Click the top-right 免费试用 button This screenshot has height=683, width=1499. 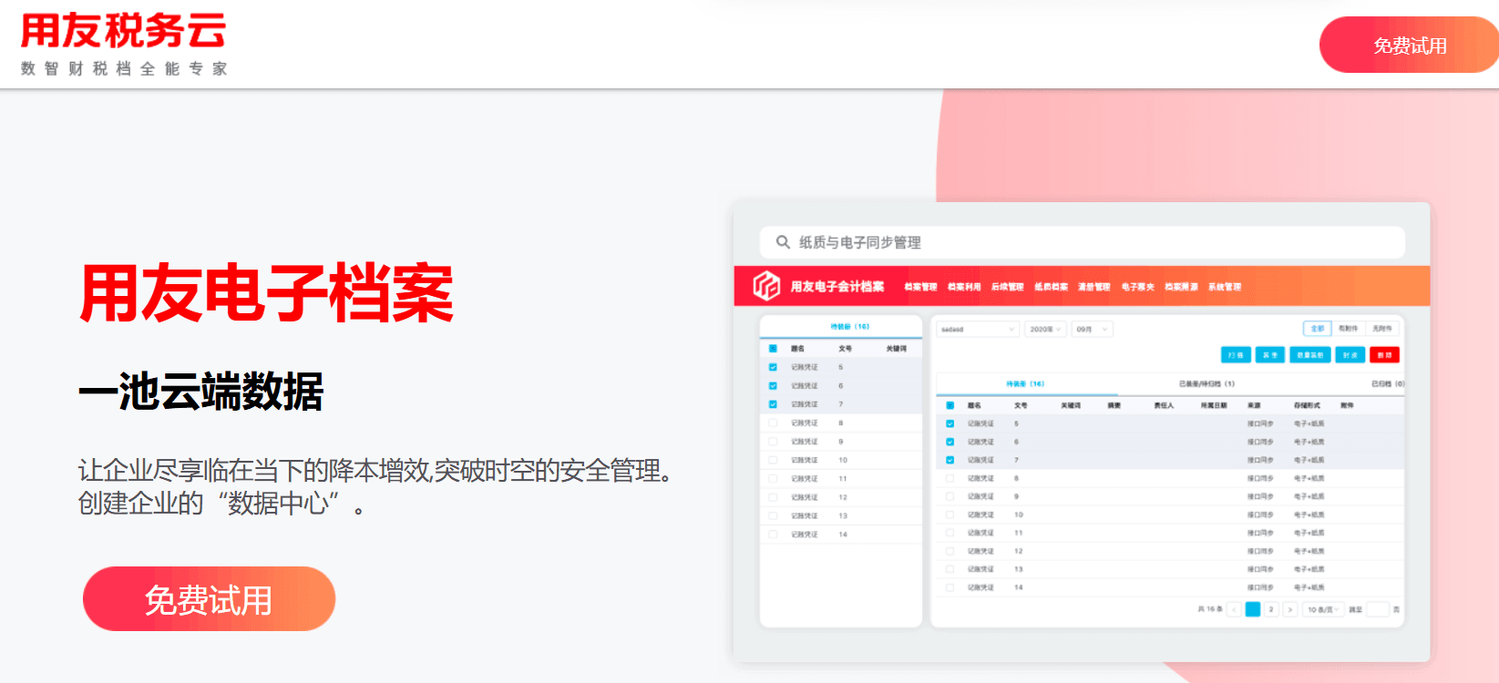1409,46
